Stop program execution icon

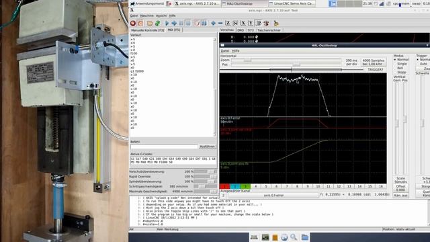click(188, 24)
